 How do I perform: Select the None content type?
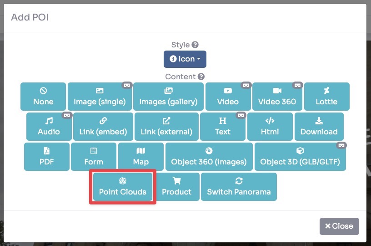(x=43, y=97)
